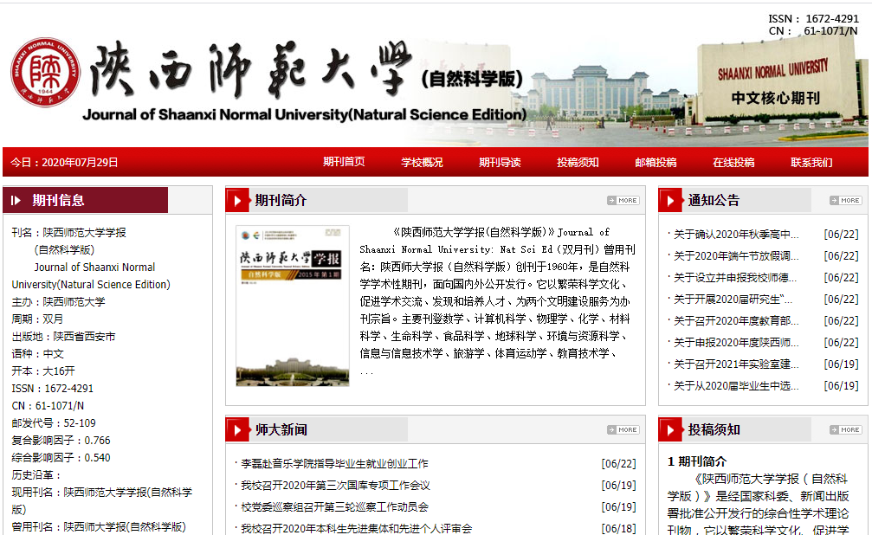Open the 学校概况 navigation item

click(x=422, y=163)
